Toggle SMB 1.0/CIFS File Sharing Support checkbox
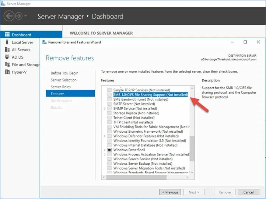 tap(109, 94)
